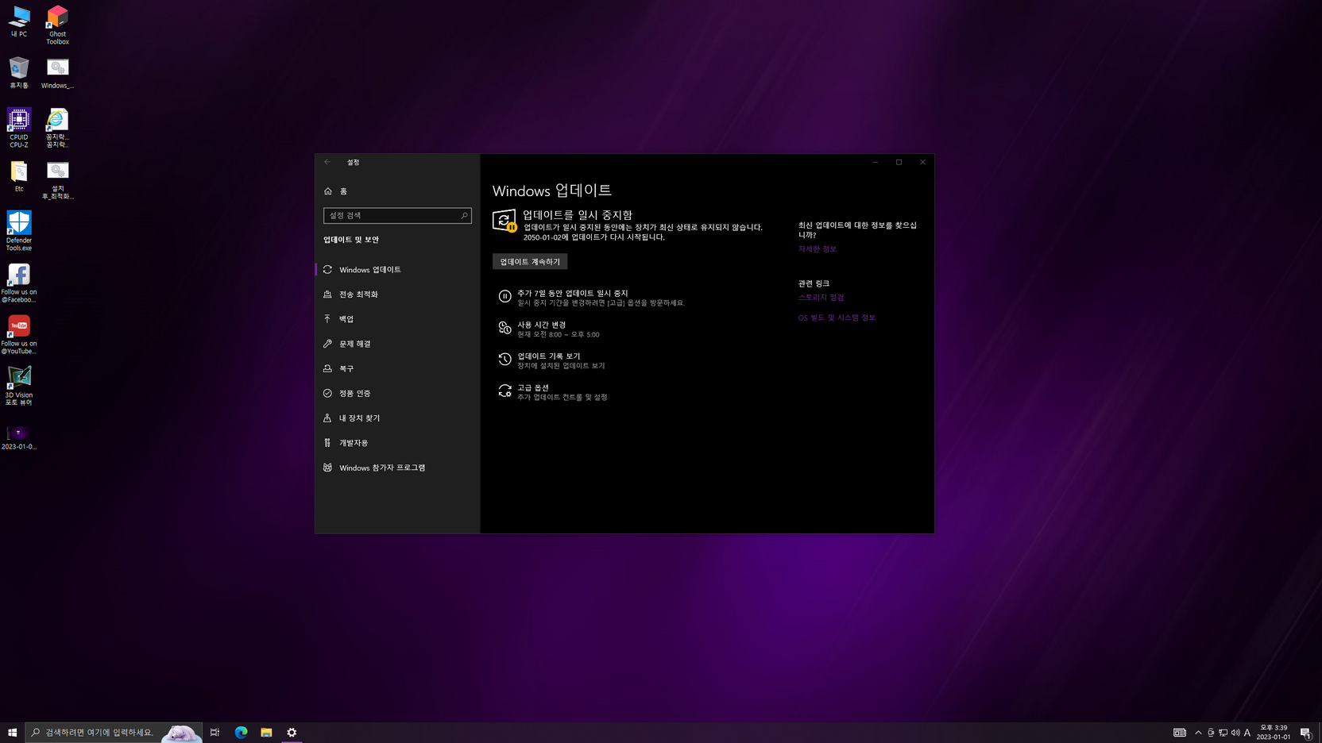Open the network icon in tray
The width and height of the screenshot is (1322, 743).
(x=1223, y=733)
